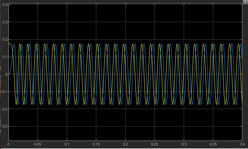This screenshot has width=248, height=149.
Task: Select the x-axis tick label 0.3
Action: 184,144
